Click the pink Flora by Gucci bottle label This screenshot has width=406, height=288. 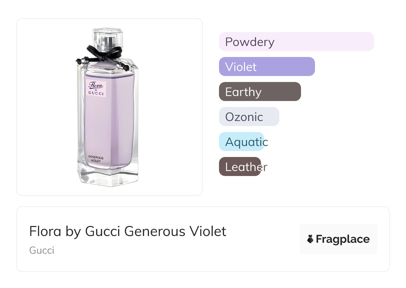(x=96, y=89)
